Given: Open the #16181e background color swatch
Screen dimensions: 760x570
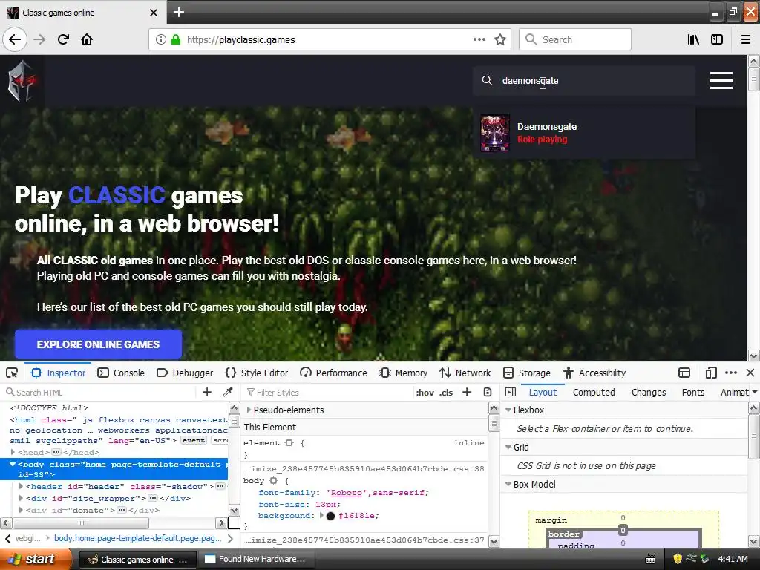Looking at the screenshot, I should [330, 516].
